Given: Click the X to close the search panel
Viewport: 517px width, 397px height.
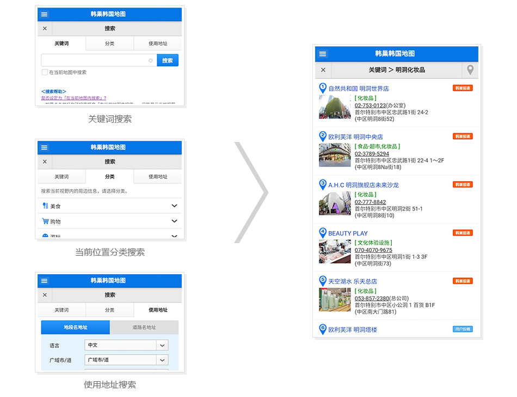Looking at the screenshot, I should 45,28.
